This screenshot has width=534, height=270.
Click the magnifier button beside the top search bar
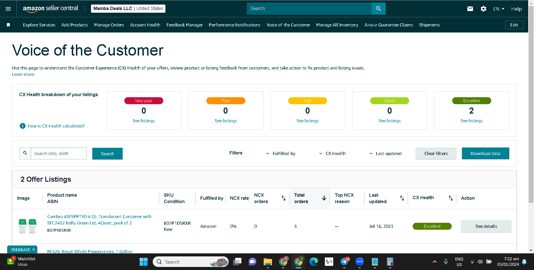click(x=379, y=9)
